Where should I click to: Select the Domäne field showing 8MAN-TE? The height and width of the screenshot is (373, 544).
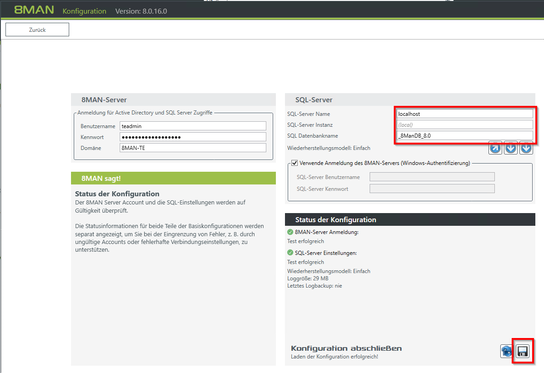[x=192, y=147]
